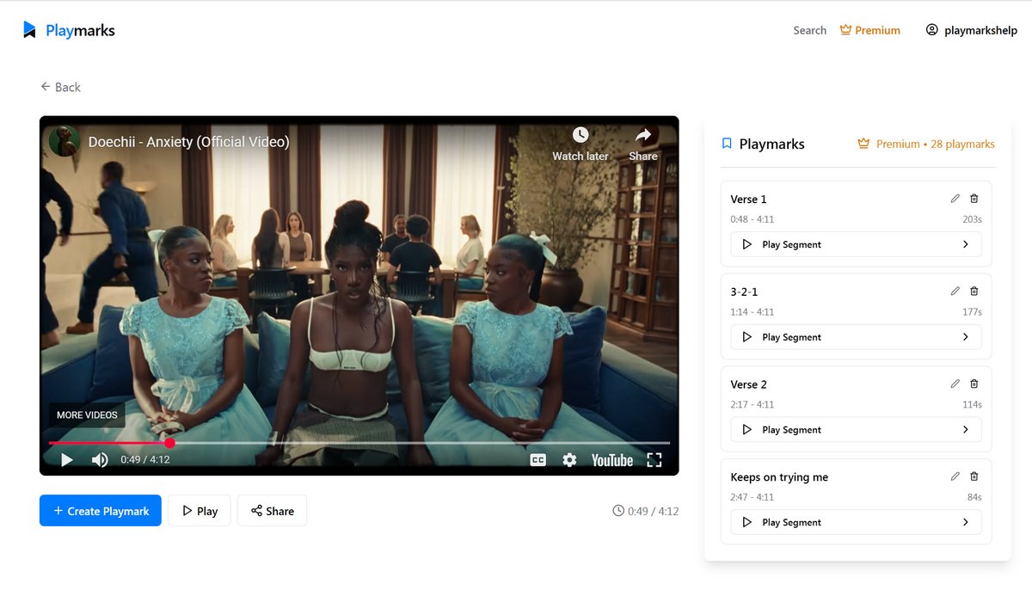Click the 177s duration label
The width and height of the screenshot is (1032, 602).
(x=972, y=312)
